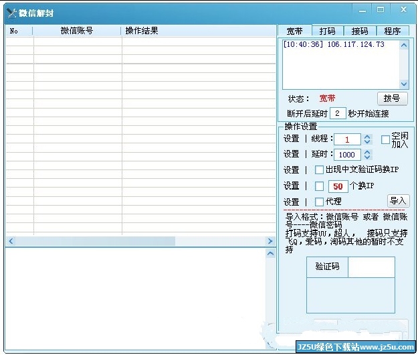
Task: Click the account table horizontal scrollbar thumb
Action: tap(95, 241)
